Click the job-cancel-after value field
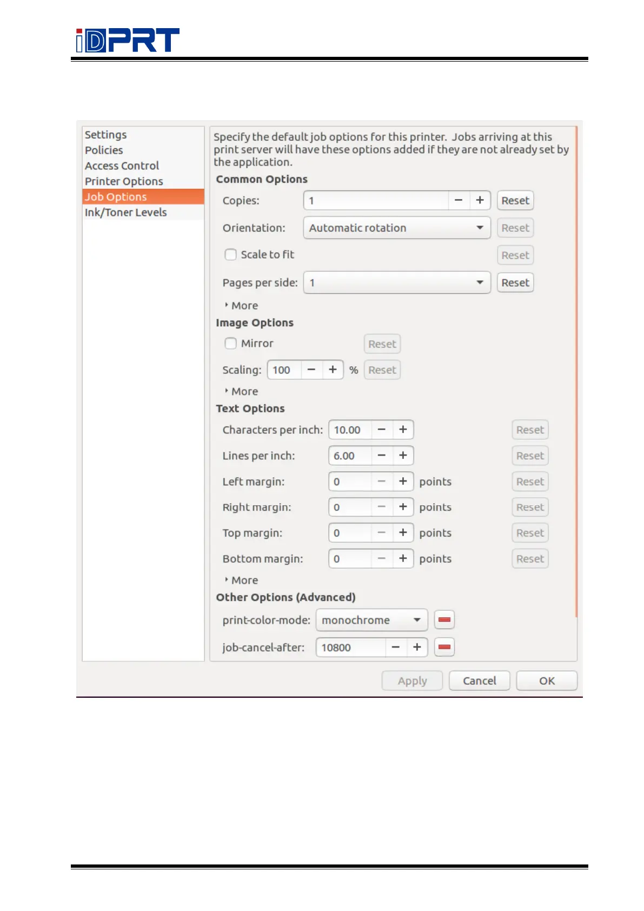644x911 pixels. (351, 647)
